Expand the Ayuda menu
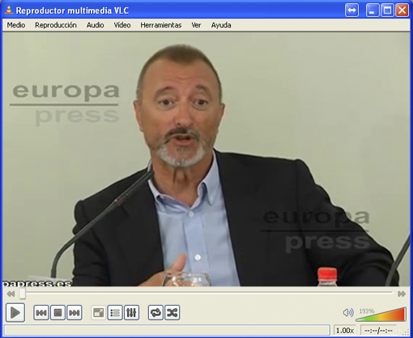 tap(221, 25)
